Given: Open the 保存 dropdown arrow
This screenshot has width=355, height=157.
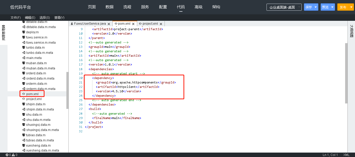Looking at the screenshot, I should 316,7.
